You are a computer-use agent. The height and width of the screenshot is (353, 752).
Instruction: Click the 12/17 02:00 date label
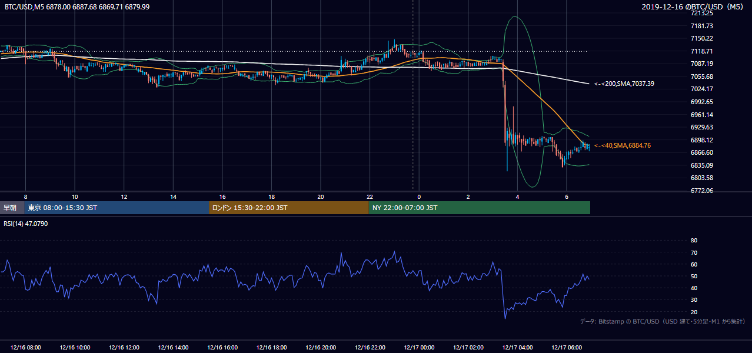tap(468, 348)
